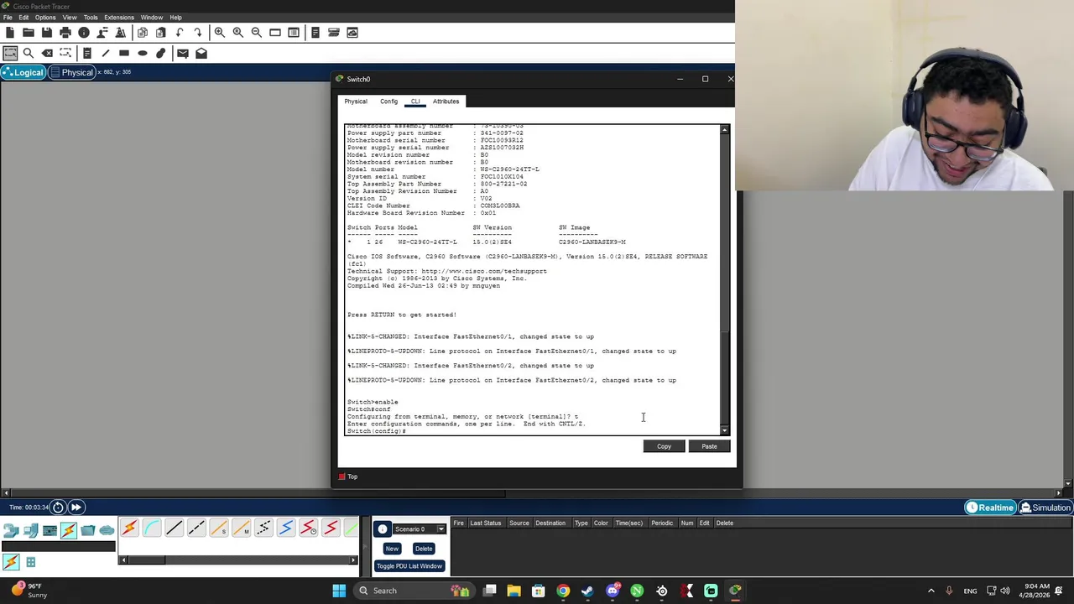The height and width of the screenshot is (604, 1074).
Task: Create a new network file
Action: pyautogui.click(x=9, y=33)
